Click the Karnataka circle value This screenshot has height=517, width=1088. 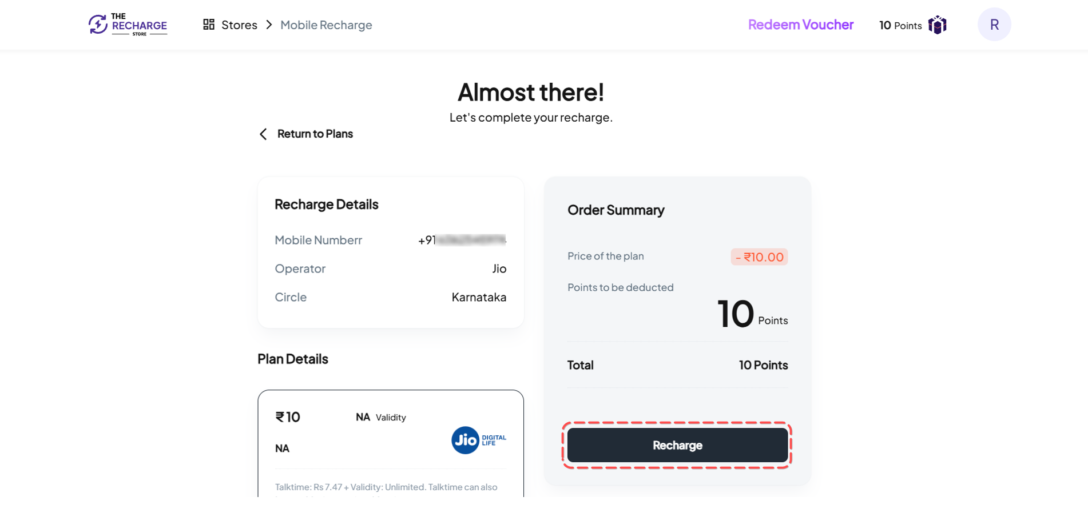[479, 297]
